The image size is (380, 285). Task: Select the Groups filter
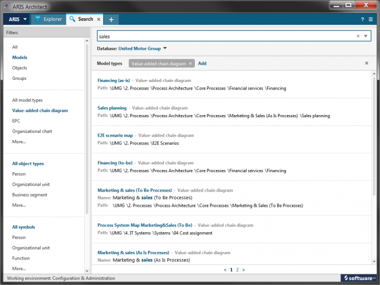pyautogui.click(x=19, y=78)
